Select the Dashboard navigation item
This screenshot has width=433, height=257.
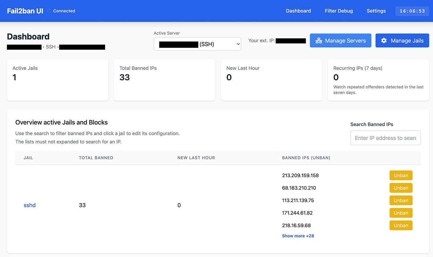point(298,11)
